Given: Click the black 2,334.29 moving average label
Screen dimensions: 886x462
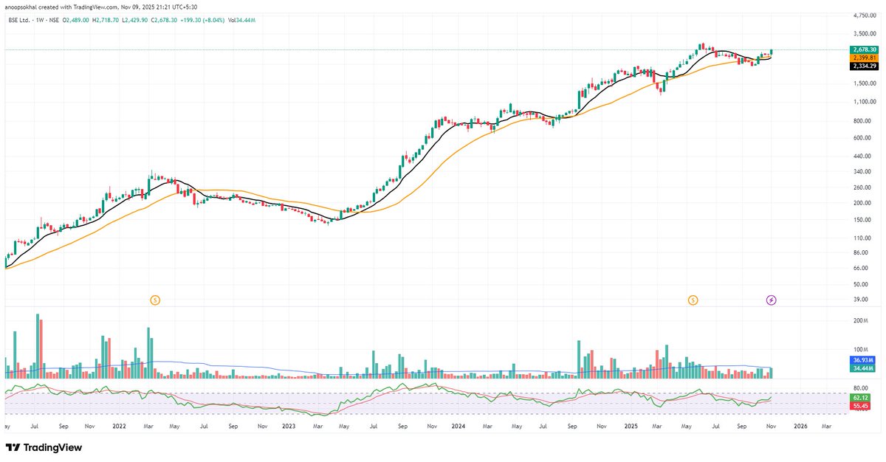Looking at the screenshot, I should click(x=864, y=66).
